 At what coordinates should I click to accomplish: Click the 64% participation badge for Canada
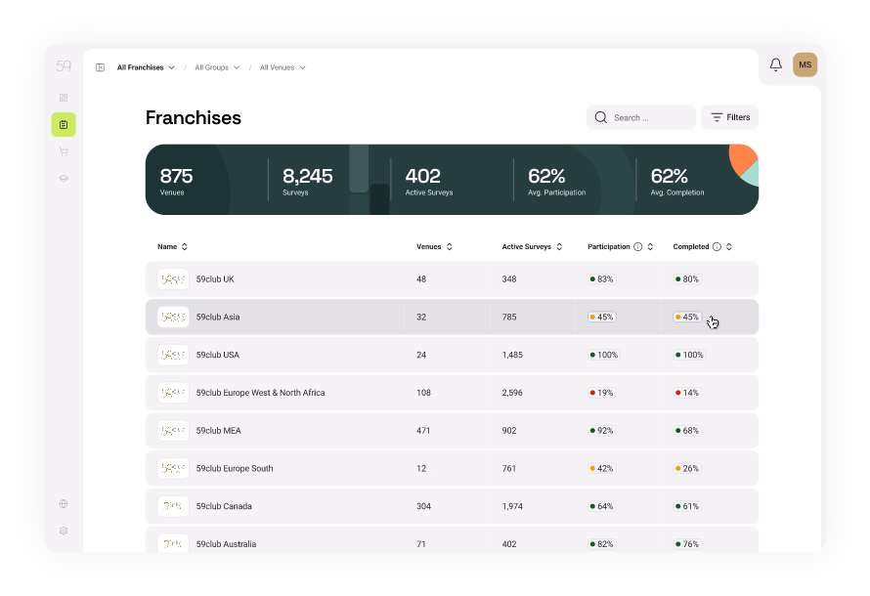[x=601, y=506]
